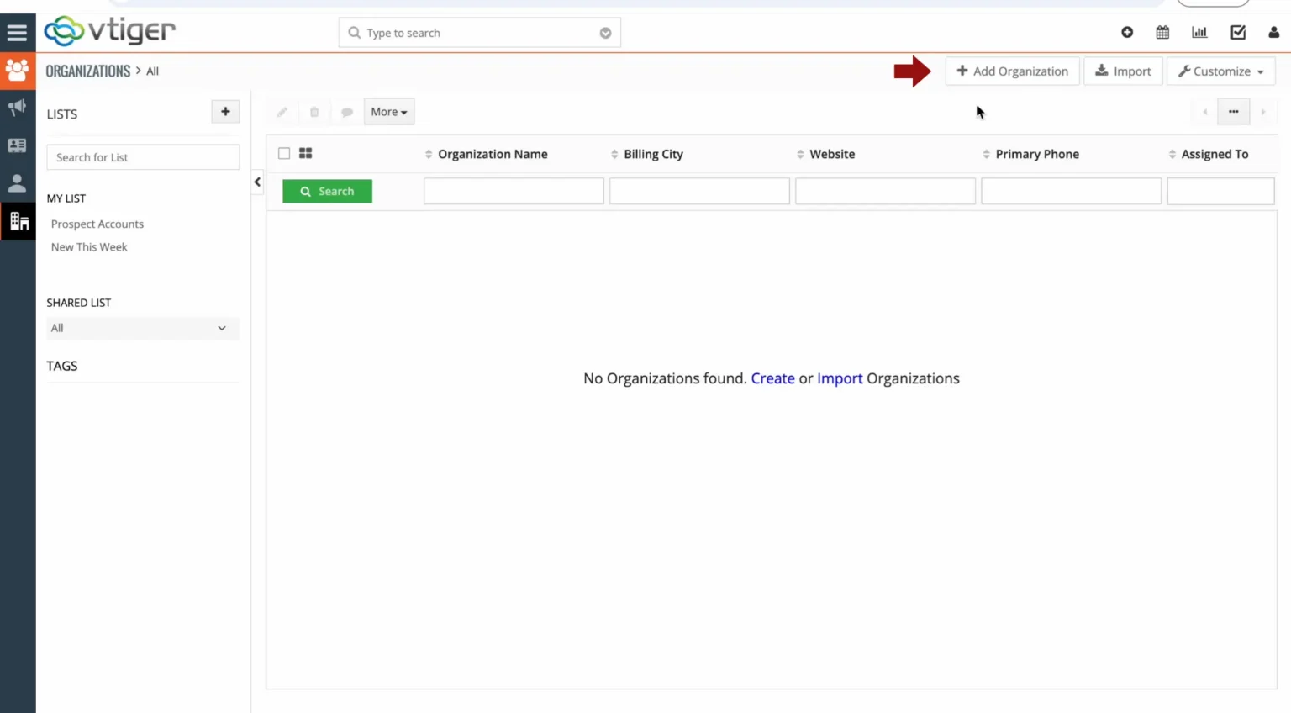Open the More dropdown menu
Viewport: 1291px width, 713px height.
click(x=388, y=111)
